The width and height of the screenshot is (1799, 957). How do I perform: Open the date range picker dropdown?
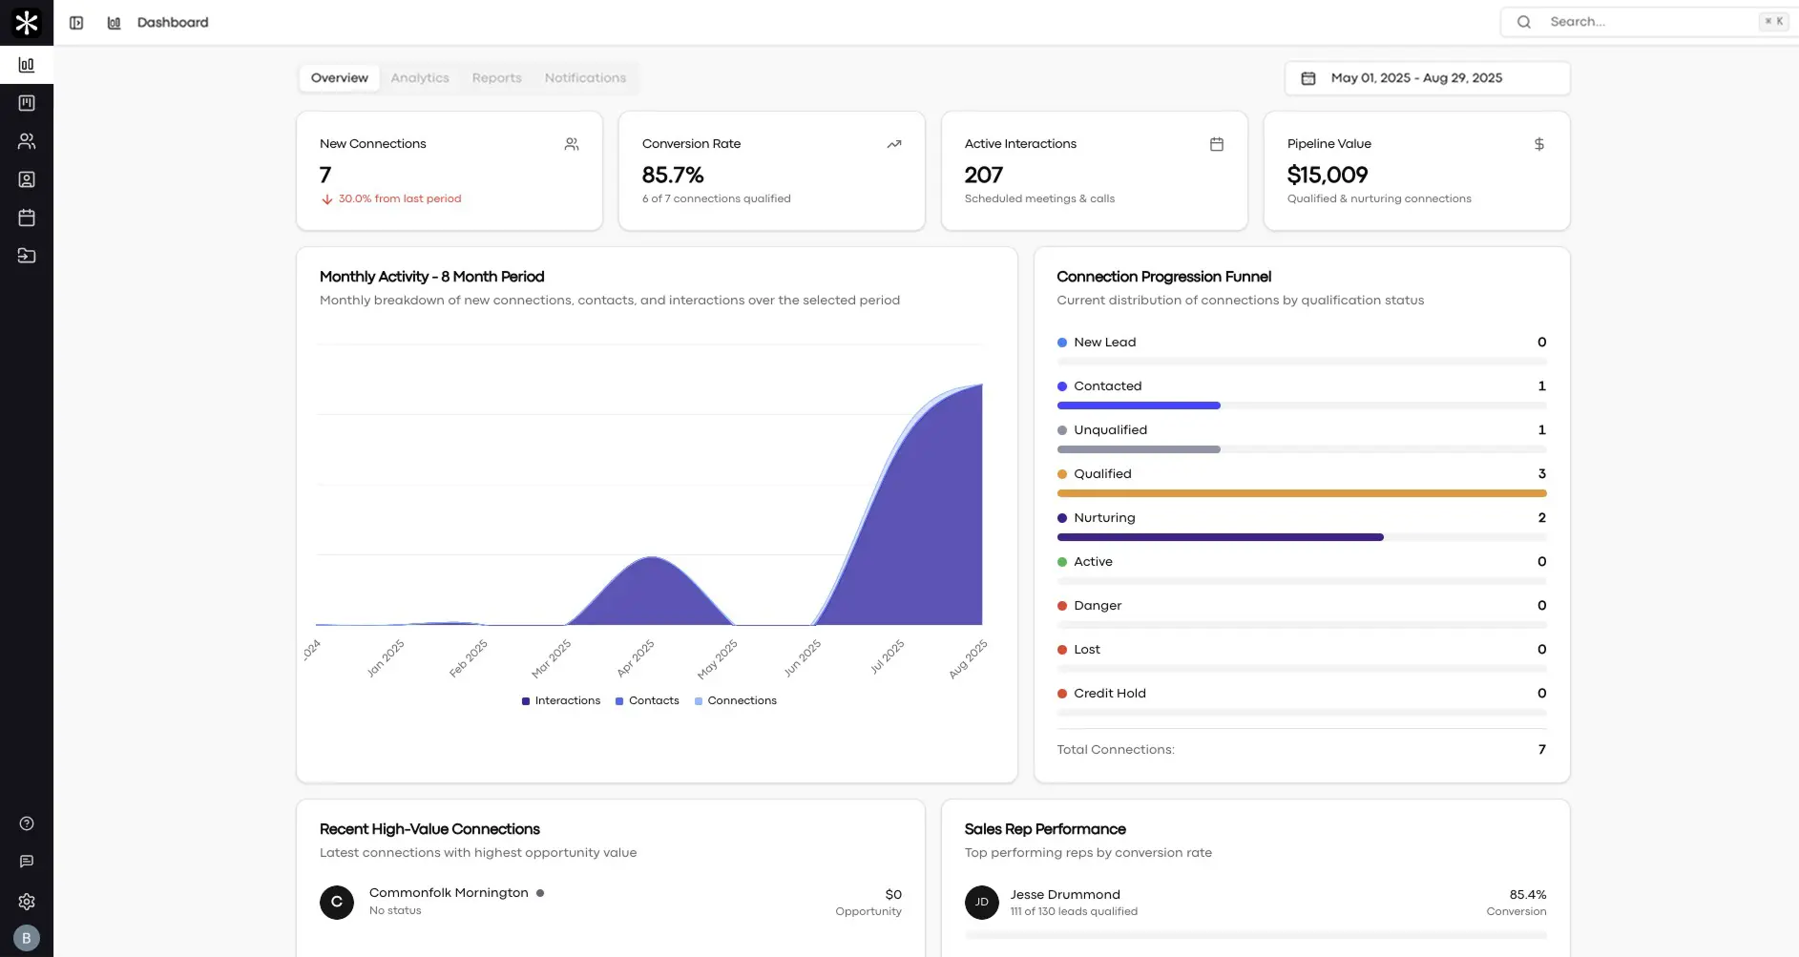(1427, 78)
